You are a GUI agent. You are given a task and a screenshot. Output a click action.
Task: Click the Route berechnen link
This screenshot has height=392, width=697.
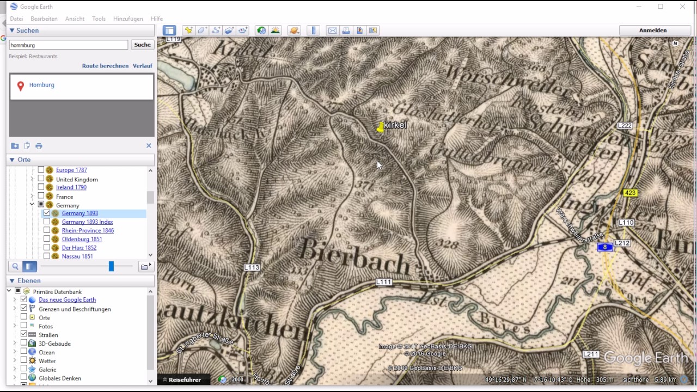click(x=105, y=65)
